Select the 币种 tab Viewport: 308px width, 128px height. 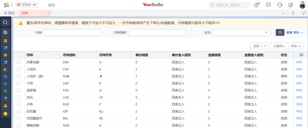[x=35, y=13]
